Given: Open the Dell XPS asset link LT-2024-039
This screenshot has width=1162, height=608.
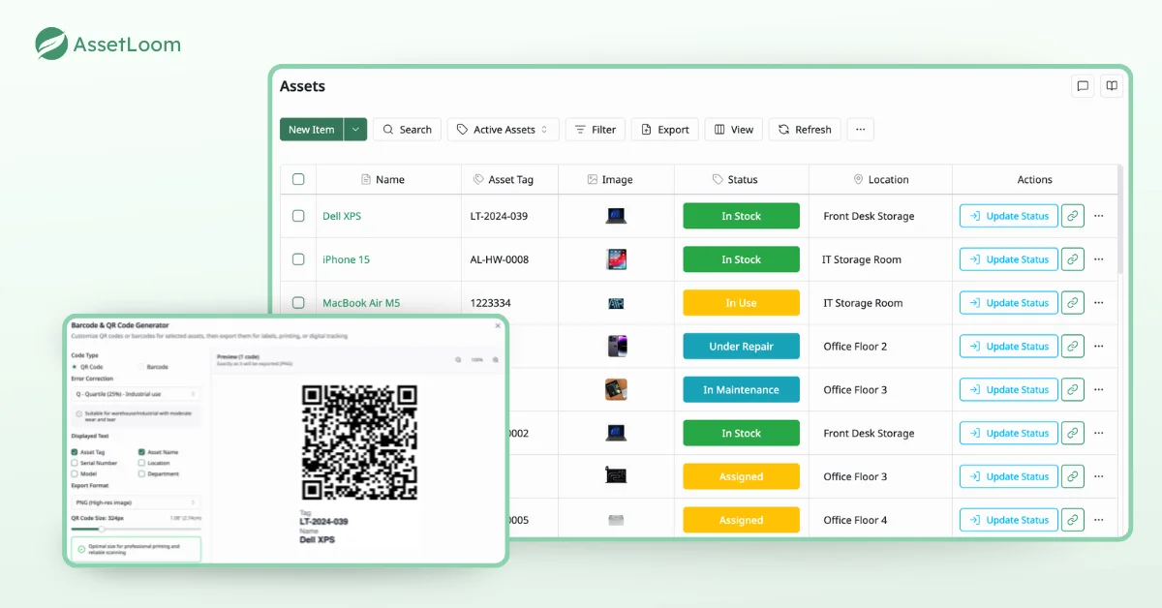Looking at the screenshot, I should click(x=342, y=216).
